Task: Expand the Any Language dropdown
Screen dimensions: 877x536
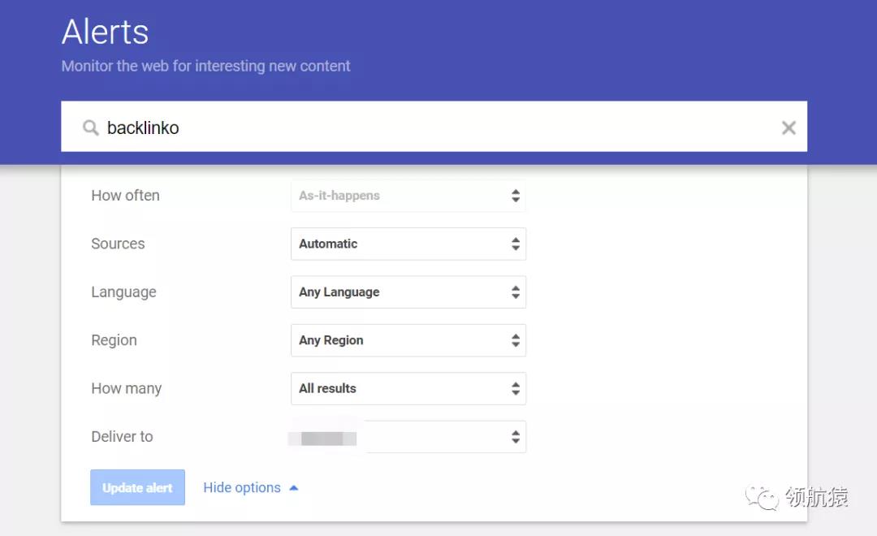Action: (408, 292)
